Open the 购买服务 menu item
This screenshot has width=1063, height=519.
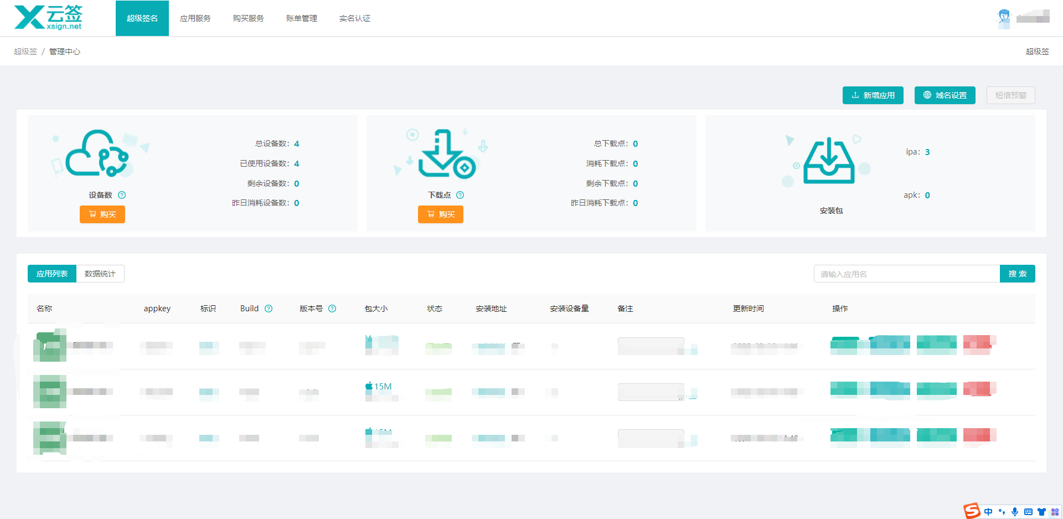click(x=248, y=18)
